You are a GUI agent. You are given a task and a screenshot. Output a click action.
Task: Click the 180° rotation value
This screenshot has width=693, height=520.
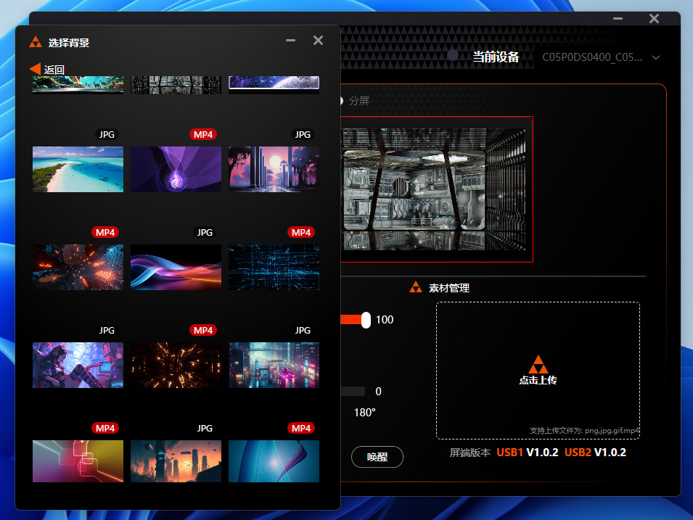(x=364, y=413)
